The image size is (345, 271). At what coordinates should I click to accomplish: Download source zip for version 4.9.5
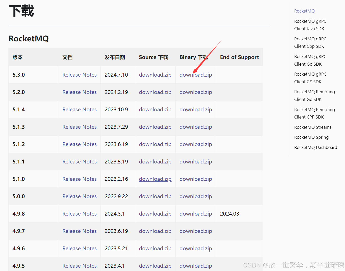[x=155, y=266]
